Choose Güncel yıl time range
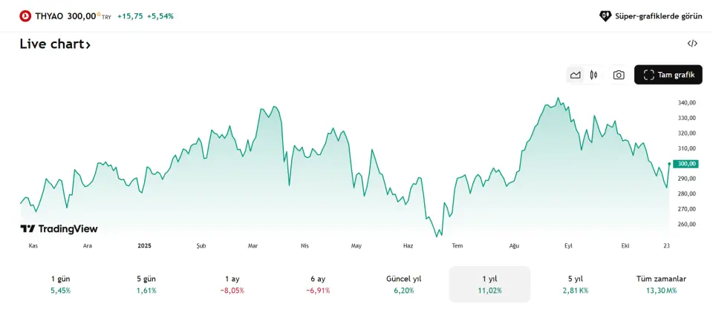The image size is (713, 315). point(403,284)
